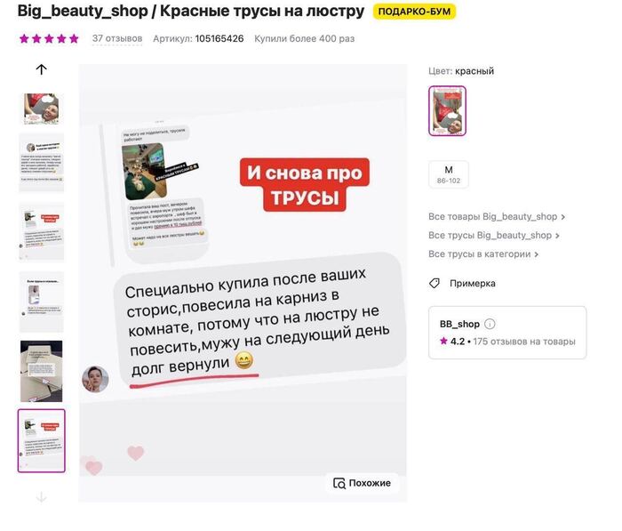Select the highlighted last thumbnail

[41, 440]
